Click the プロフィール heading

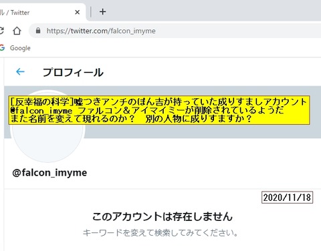pos(73,73)
